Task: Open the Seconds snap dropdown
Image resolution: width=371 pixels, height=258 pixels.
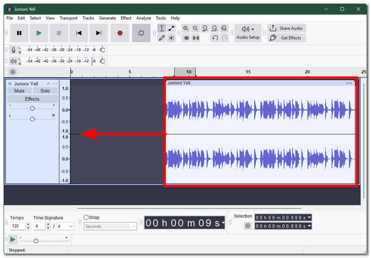Action: coord(110,227)
